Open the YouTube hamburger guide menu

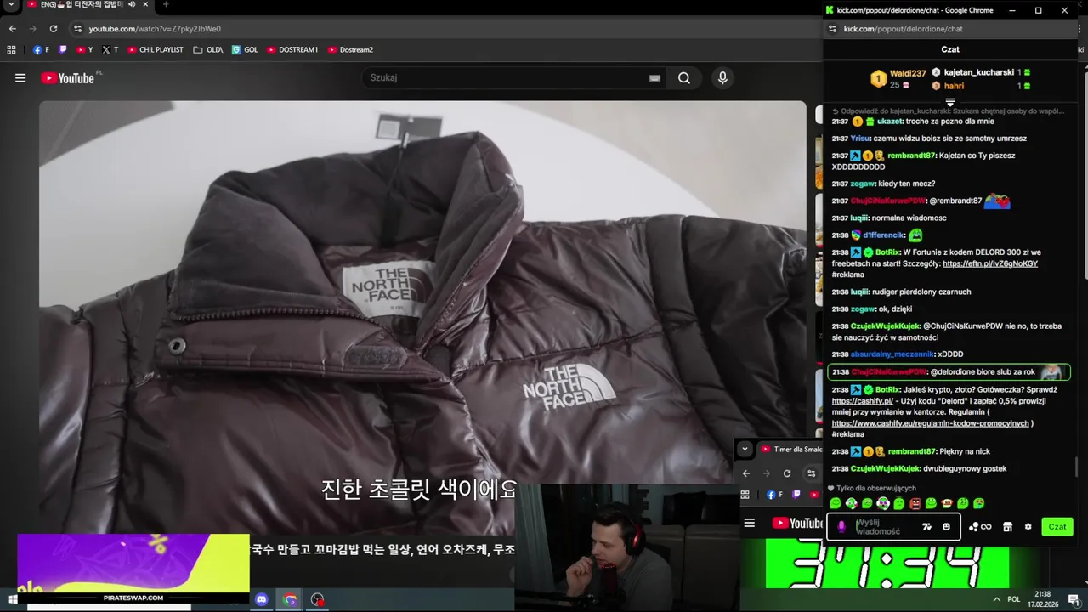tap(20, 78)
